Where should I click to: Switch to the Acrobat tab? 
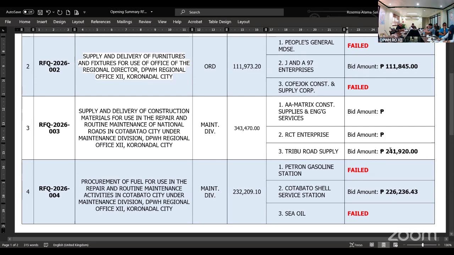[x=195, y=22]
